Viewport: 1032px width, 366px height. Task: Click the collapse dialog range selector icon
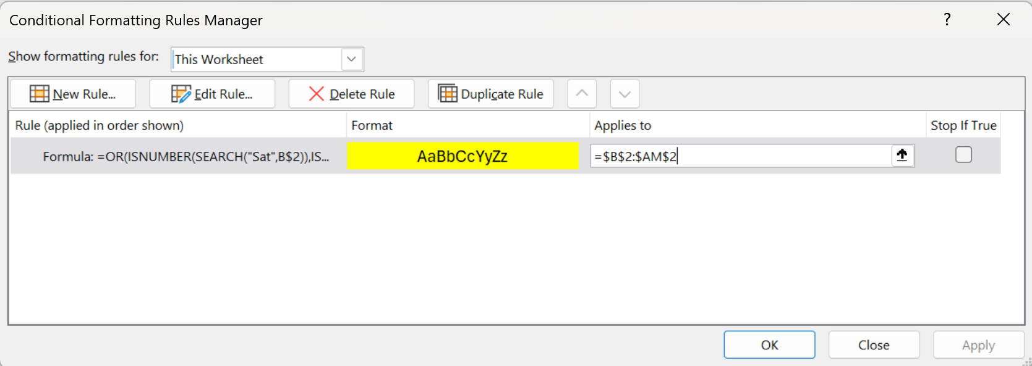902,156
